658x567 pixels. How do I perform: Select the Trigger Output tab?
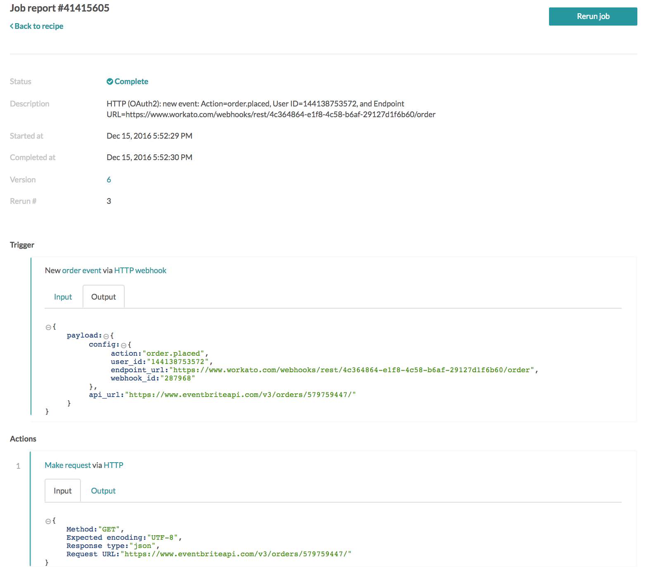click(x=104, y=297)
